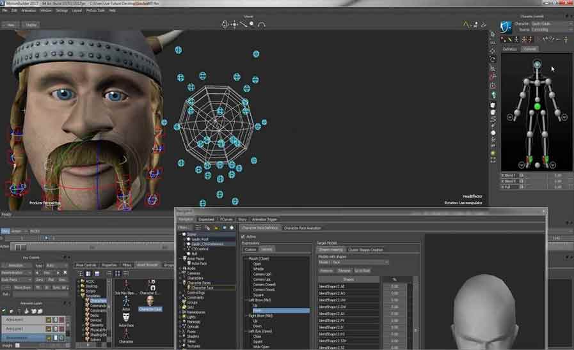Select Characters folder in asset tree
Viewport: 574px width, 350px height.
[98, 301]
